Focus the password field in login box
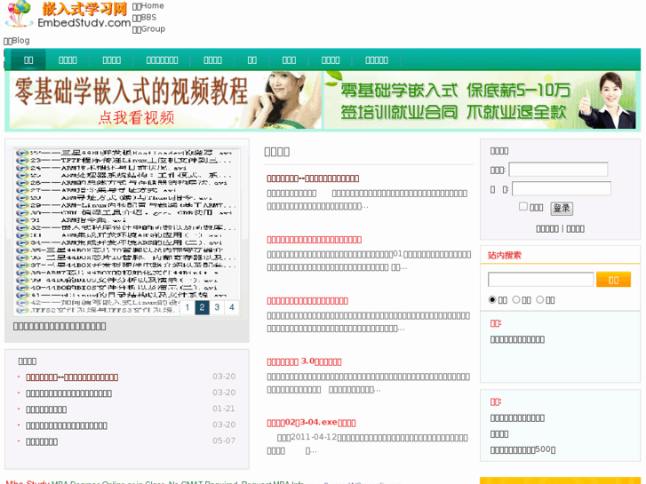 point(561,188)
